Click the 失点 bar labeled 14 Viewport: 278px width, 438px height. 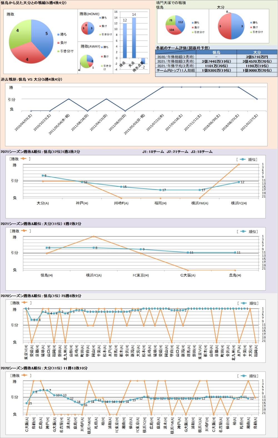[x=134, y=38]
